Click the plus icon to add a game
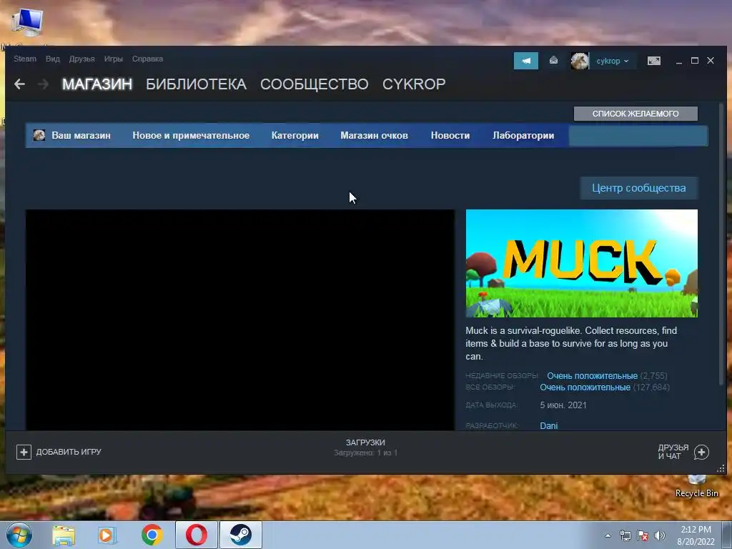The image size is (732, 549). 24,452
